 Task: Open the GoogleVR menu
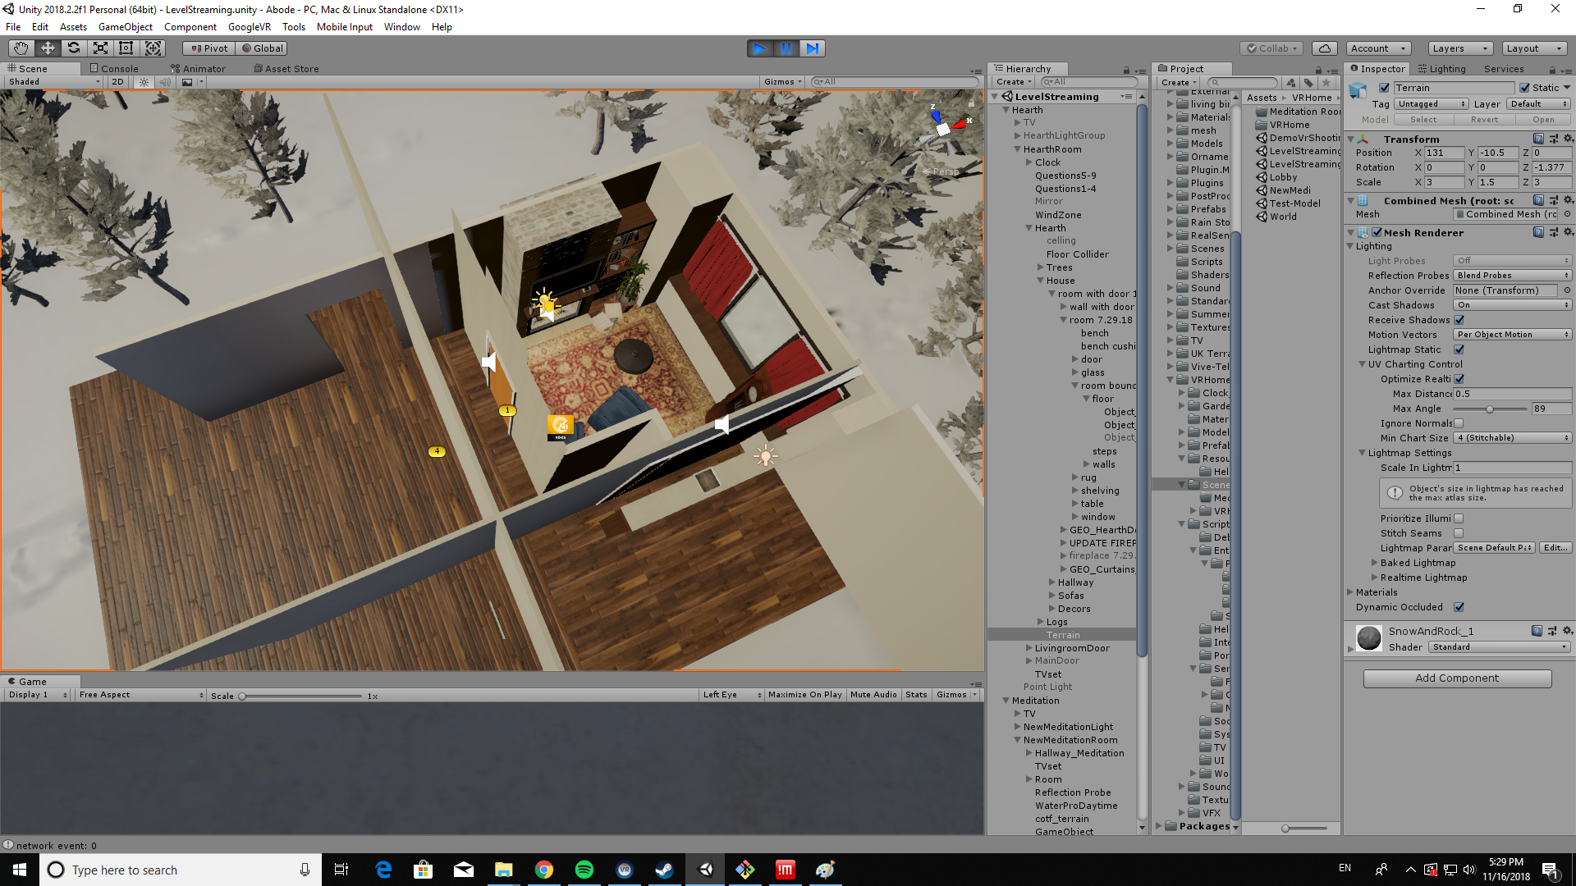pyautogui.click(x=249, y=27)
